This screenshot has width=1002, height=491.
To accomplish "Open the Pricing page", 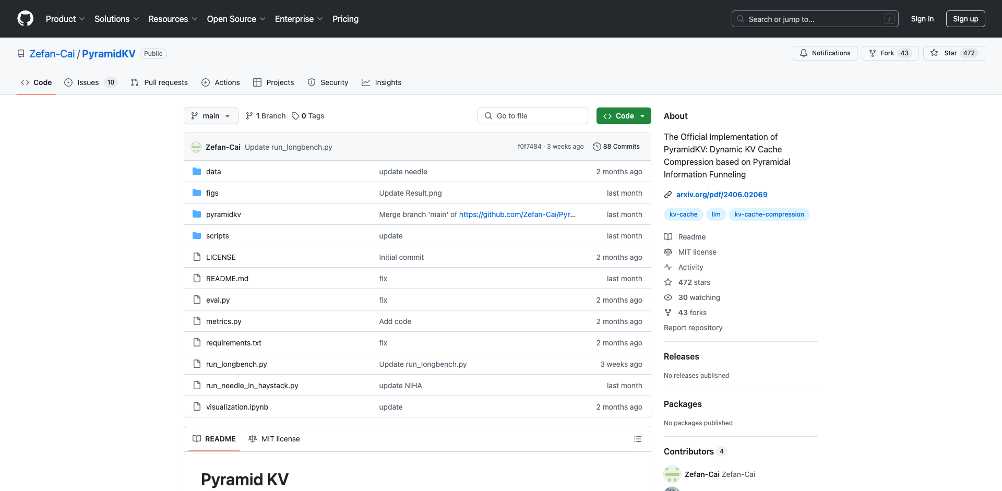I will tap(345, 19).
